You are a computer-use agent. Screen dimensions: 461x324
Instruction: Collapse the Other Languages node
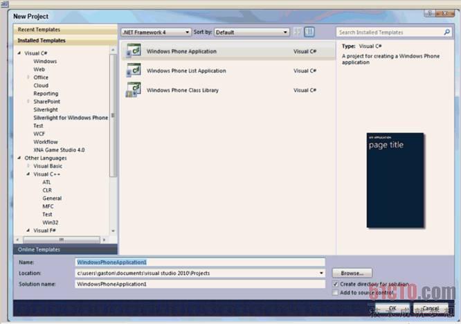click(x=19, y=158)
